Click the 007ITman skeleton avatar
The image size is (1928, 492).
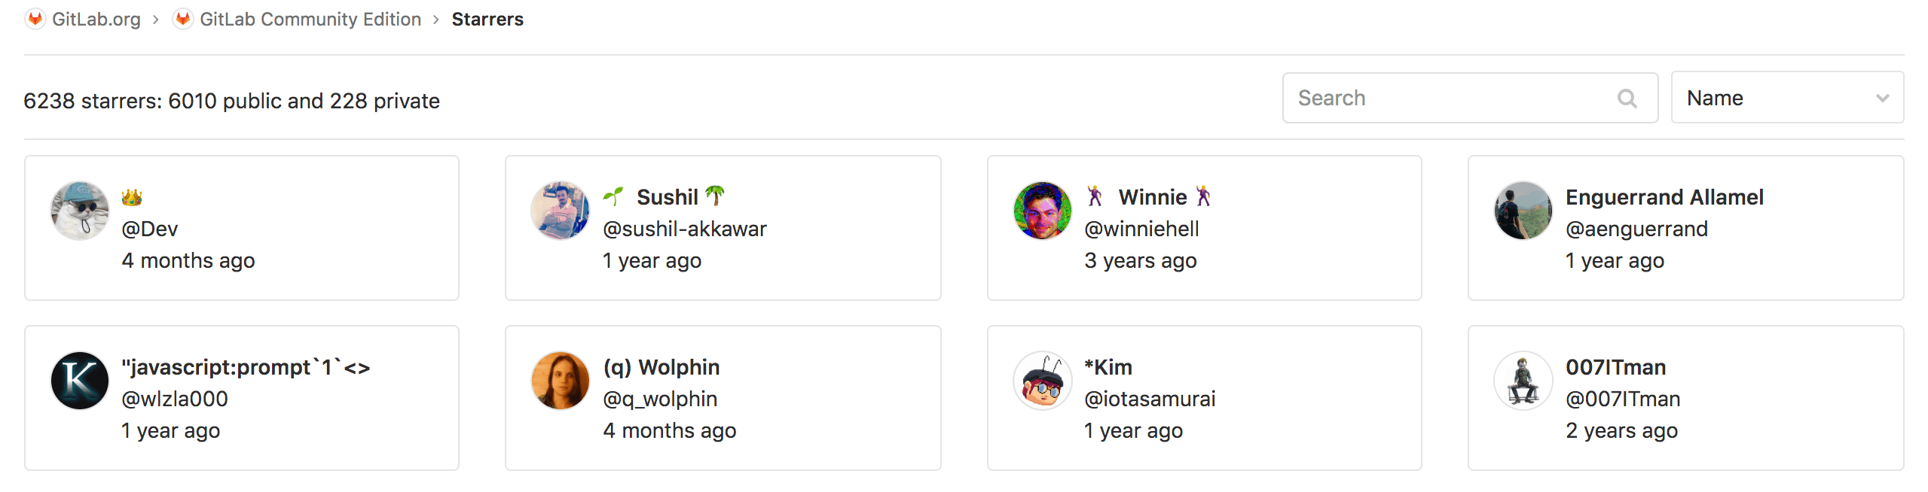[1523, 381]
